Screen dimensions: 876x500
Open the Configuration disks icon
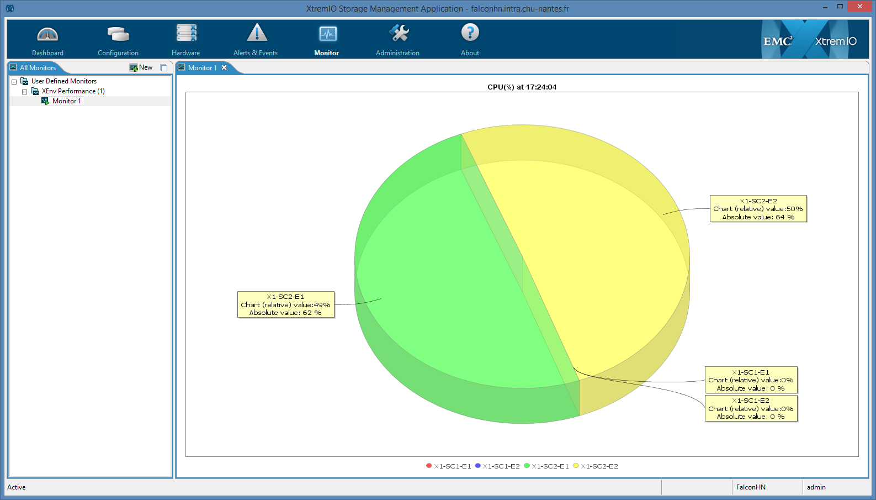pos(118,35)
